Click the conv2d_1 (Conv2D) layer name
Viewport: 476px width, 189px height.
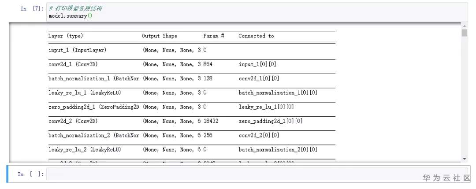tap(73, 64)
